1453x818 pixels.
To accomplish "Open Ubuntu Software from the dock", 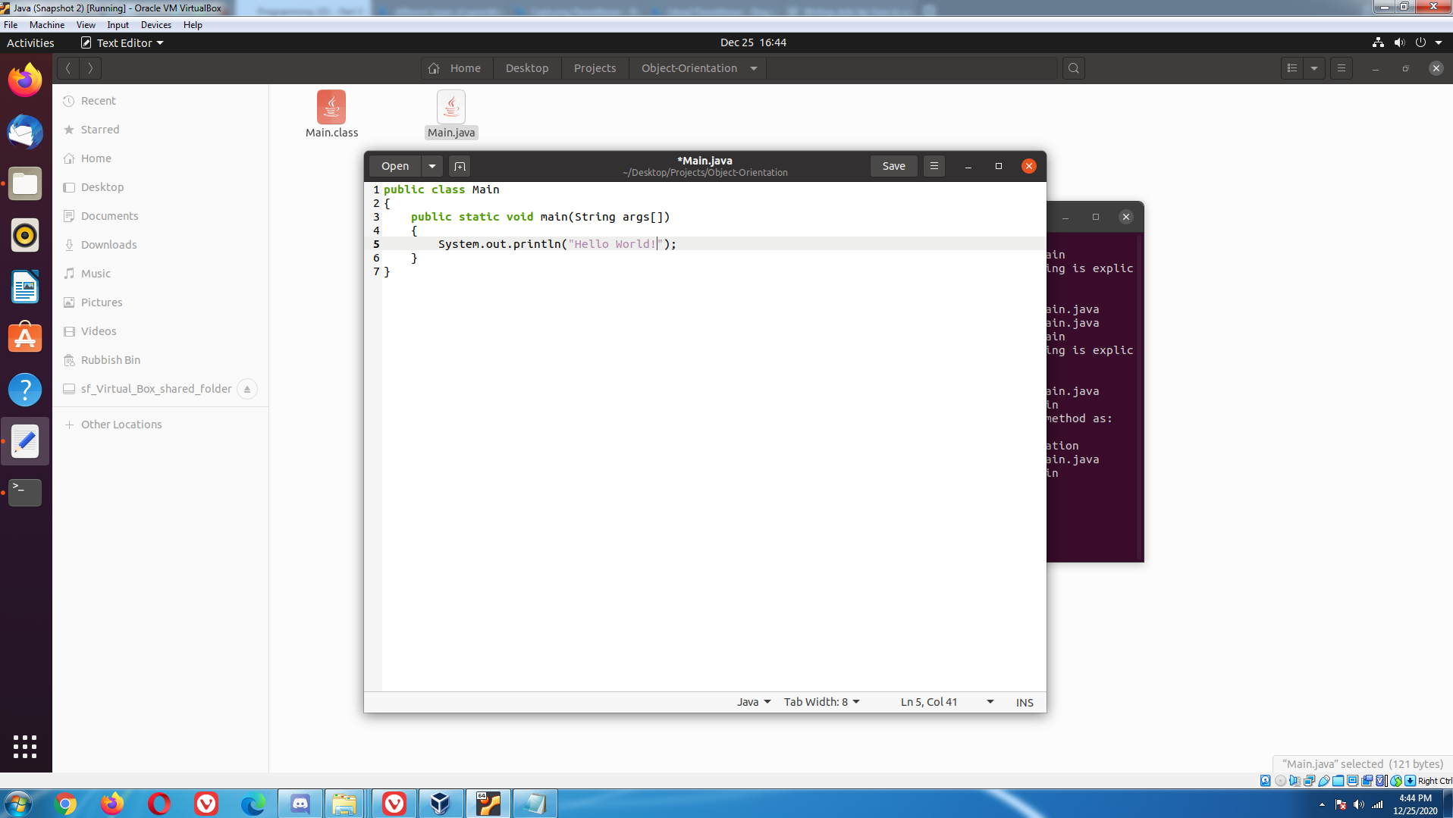I will point(25,338).
